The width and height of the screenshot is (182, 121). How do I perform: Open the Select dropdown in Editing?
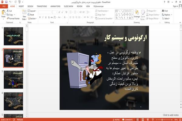[166, 18]
